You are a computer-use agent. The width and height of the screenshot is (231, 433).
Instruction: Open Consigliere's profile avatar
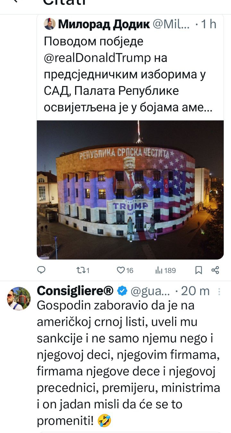pos(19,298)
